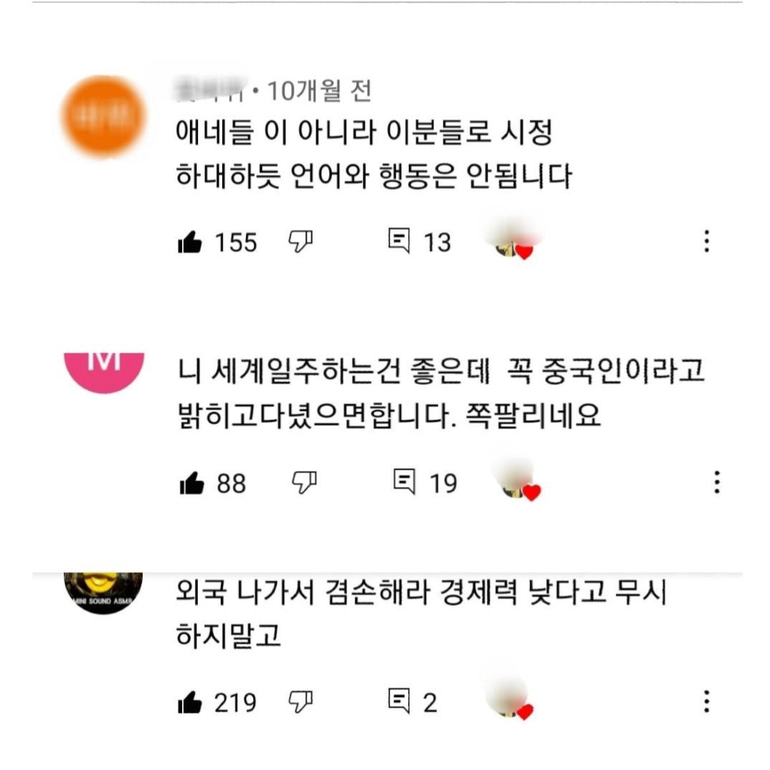The image size is (770, 770).
Task: Dislike the comment with 88 likes
Action: coord(305,483)
